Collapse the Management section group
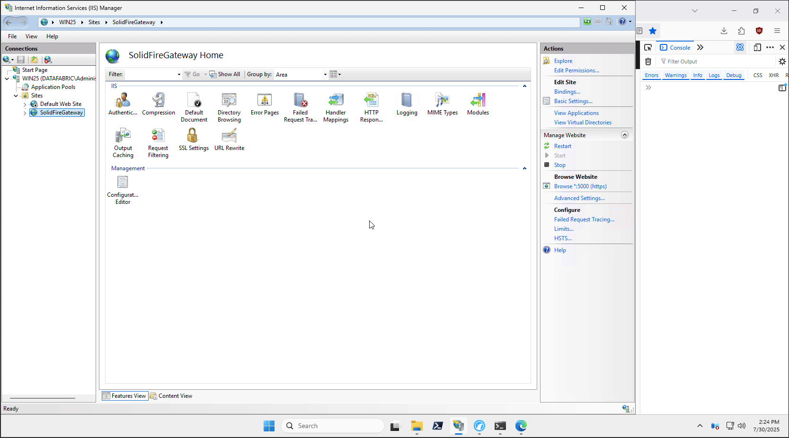789x438 pixels. click(524, 168)
